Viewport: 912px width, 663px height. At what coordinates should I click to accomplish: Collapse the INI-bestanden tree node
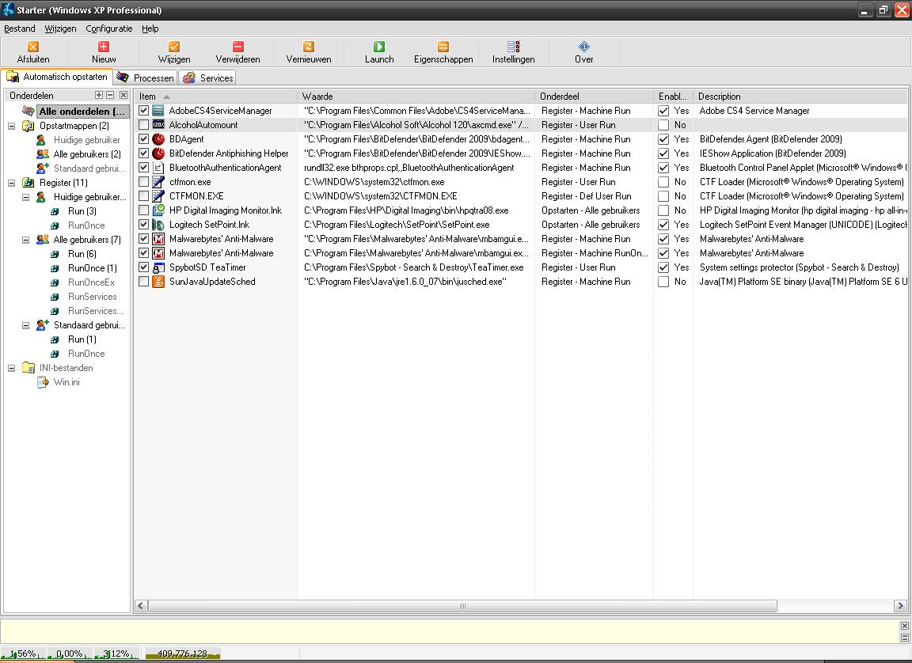(x=12, y=368)
